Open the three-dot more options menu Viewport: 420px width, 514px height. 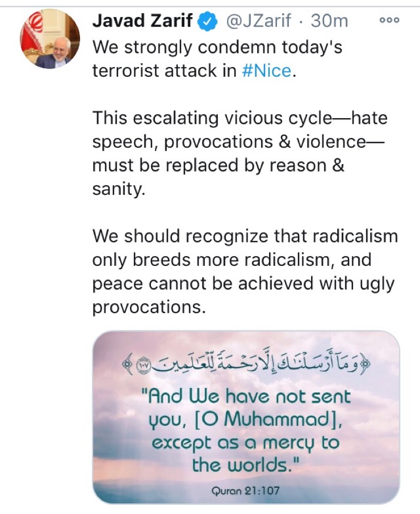(x=389, y=20)
